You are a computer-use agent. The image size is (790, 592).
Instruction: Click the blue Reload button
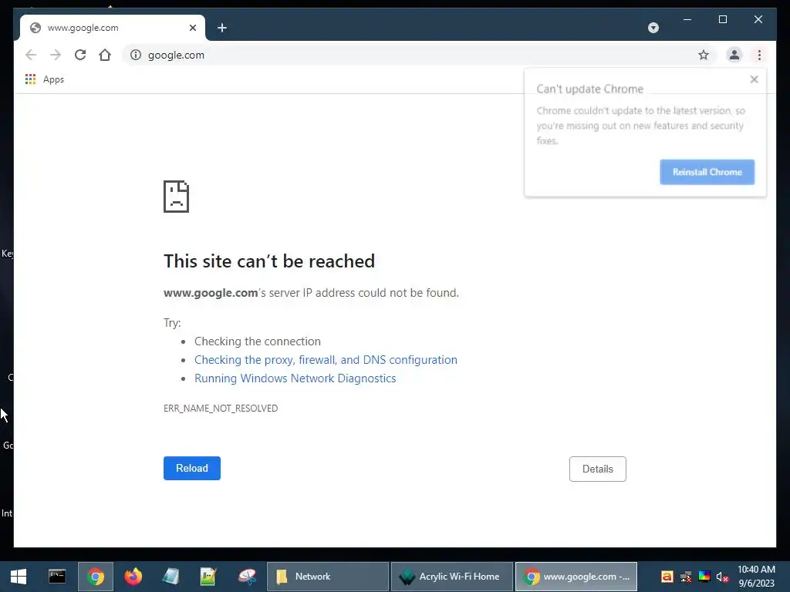[192, 468]
